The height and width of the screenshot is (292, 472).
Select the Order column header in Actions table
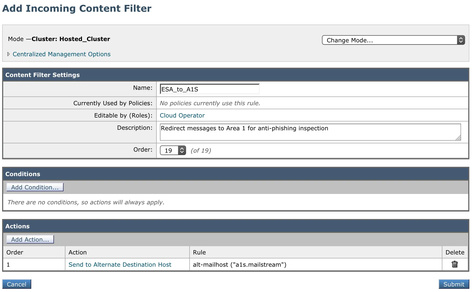(15, 252)
